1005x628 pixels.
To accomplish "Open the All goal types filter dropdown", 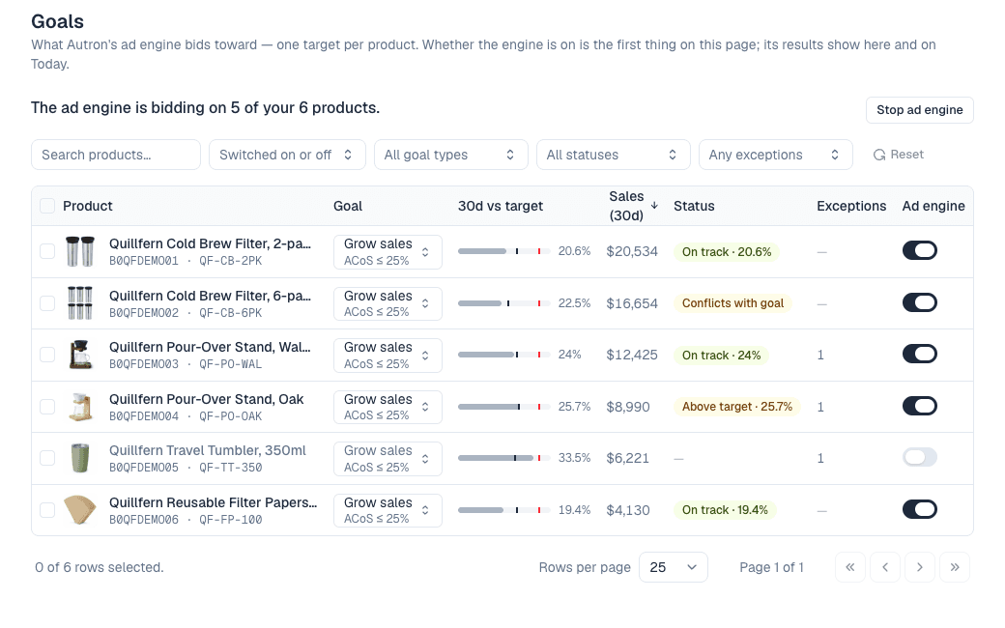I will (451, 156).
